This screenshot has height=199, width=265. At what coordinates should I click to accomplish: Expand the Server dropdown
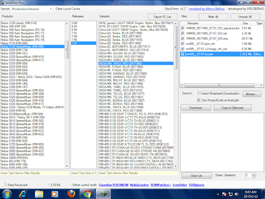[51, 9]
